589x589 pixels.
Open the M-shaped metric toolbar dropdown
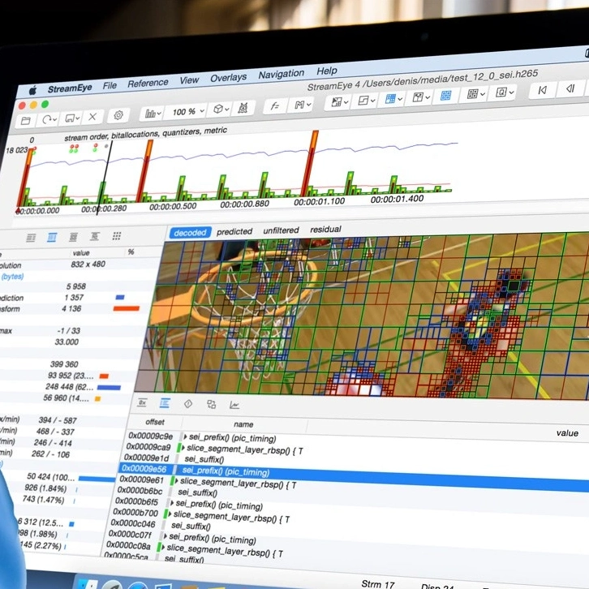tap(303, 104)
